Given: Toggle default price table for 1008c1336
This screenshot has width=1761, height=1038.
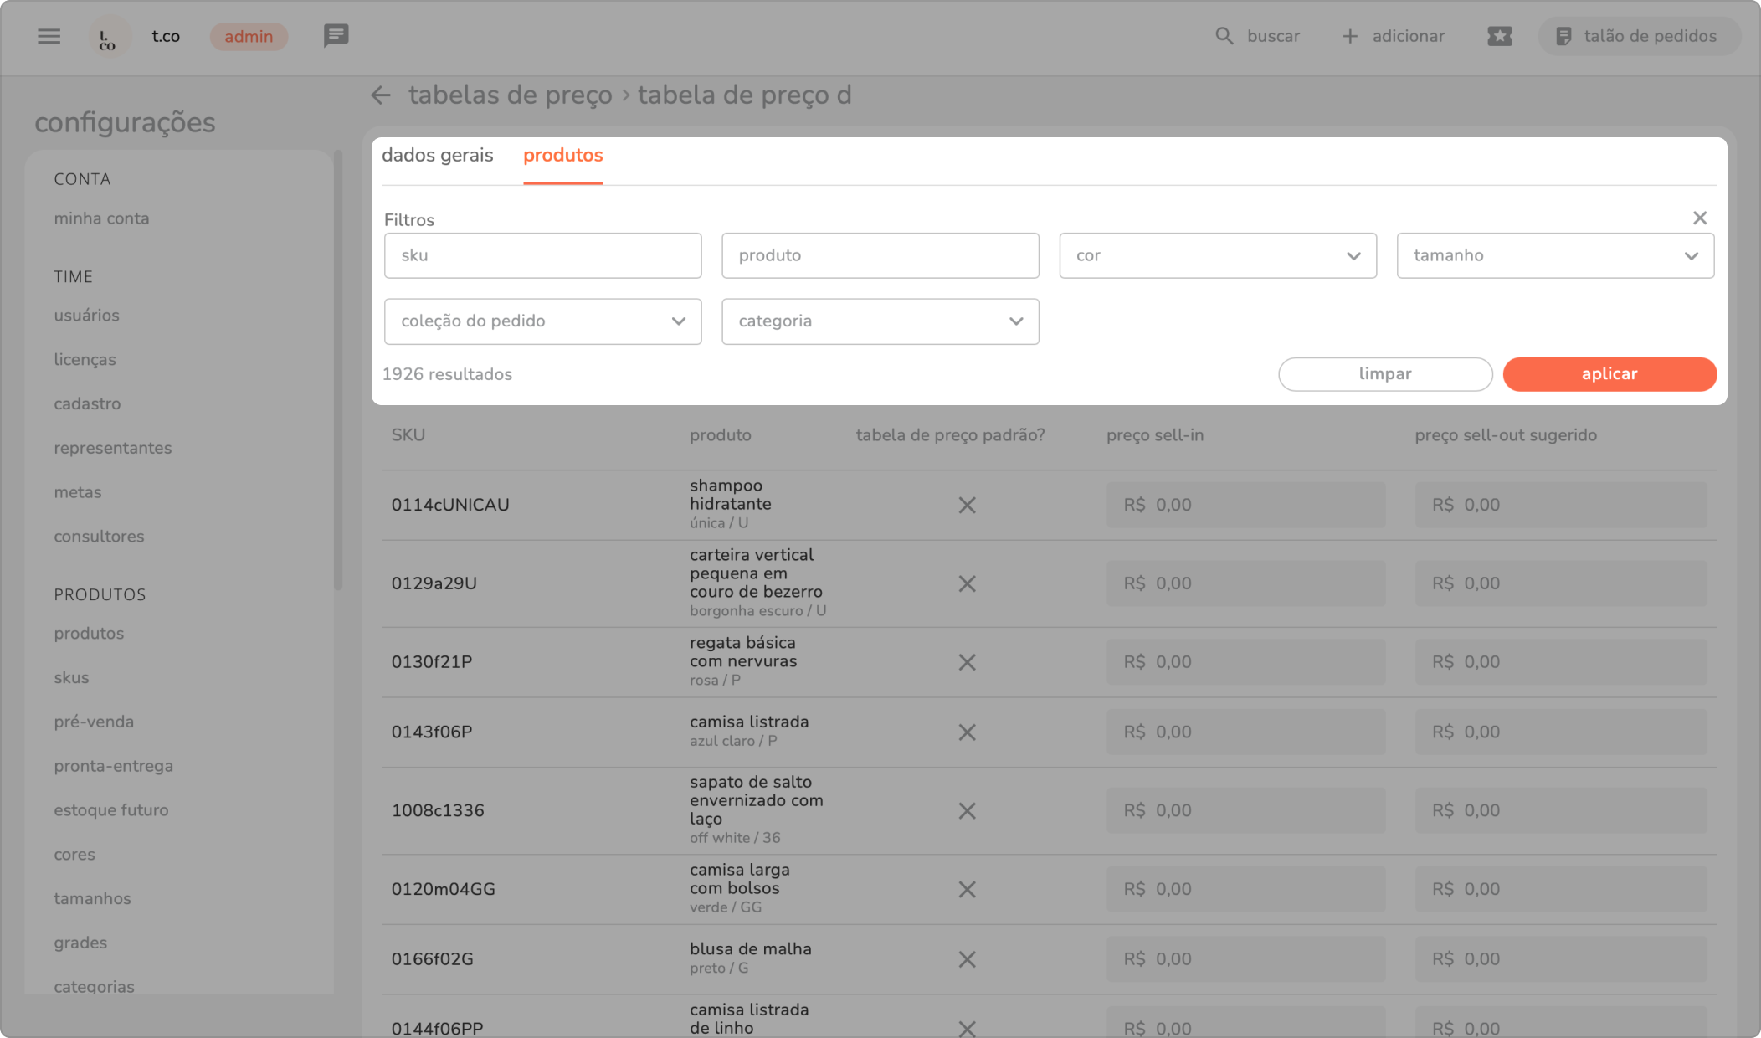Looking at the screenshot, I should 967,810.
